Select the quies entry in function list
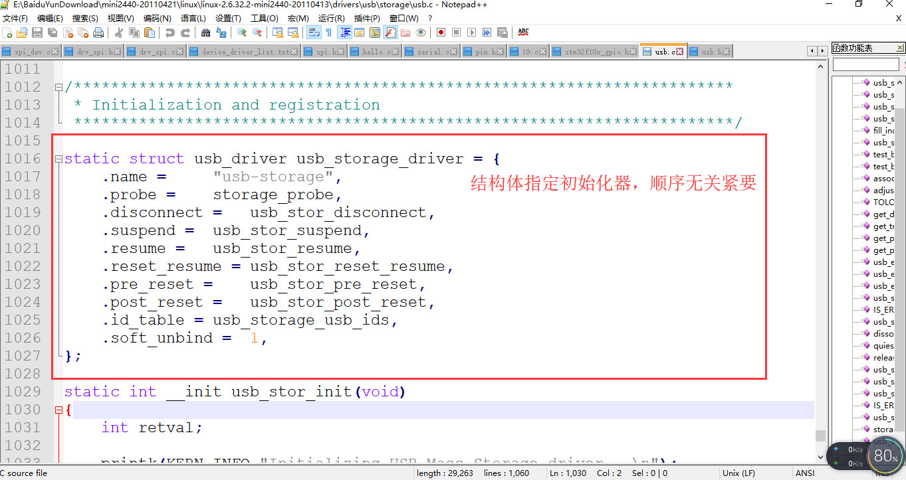Image resolution: width=906 pixels, height=480 pixels. [x=883, y=346]
